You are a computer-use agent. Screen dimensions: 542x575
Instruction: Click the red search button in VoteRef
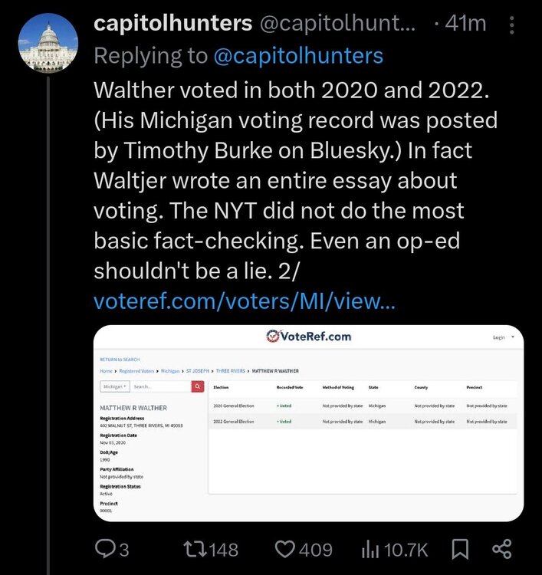pyautogui.click(x=197, y=386)
